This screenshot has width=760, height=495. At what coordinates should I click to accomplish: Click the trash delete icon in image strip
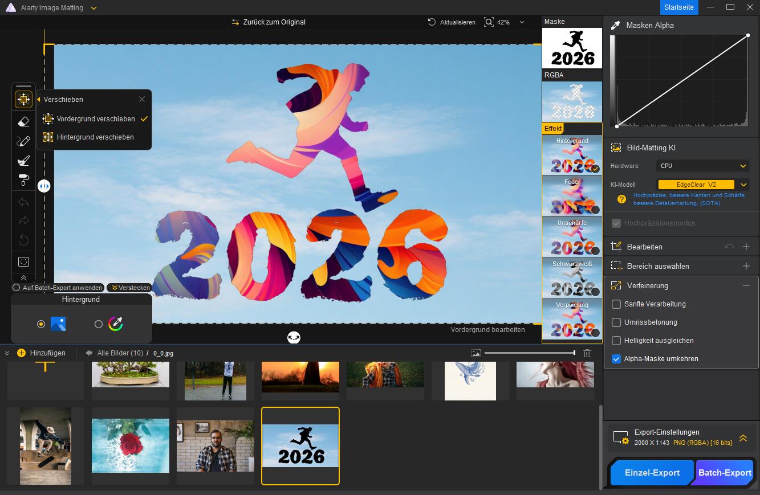[587, 353]
